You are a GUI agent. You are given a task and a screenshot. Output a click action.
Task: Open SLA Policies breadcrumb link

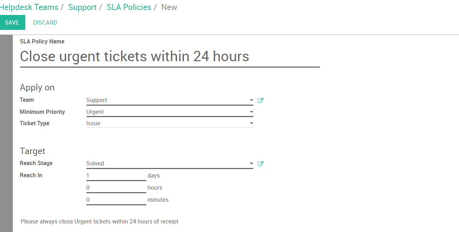click(129, 7)
